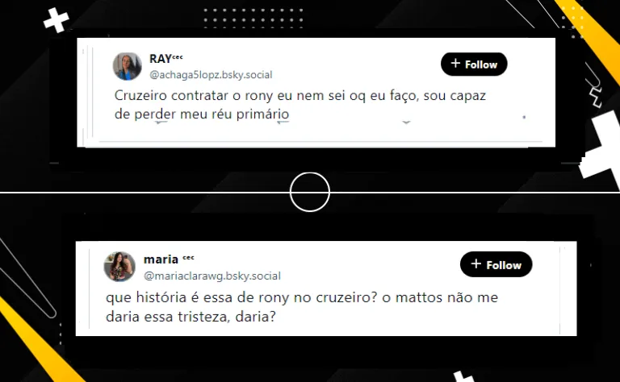Open the post about Cruzeiro contratar o rony

coord(300,105)
